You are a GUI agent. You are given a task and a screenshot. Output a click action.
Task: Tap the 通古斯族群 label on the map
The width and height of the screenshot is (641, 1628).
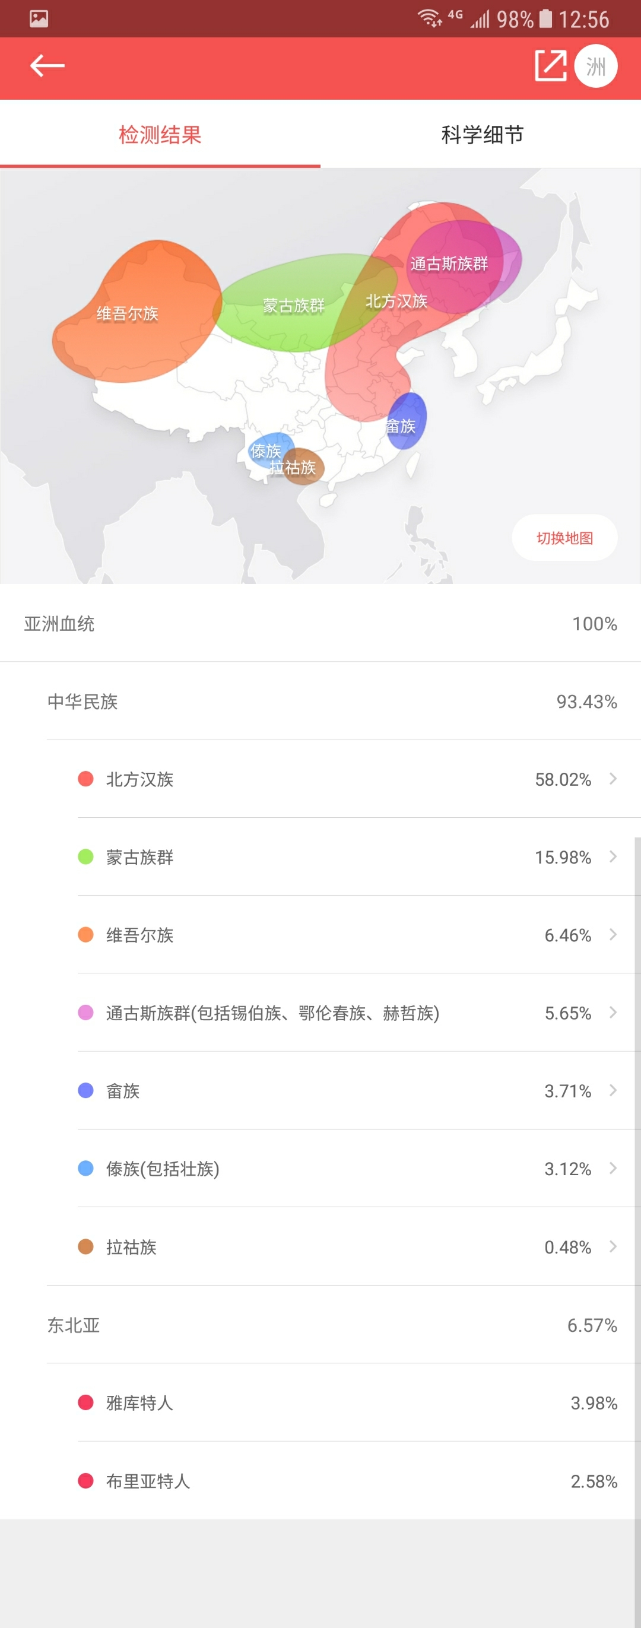point(449,264)
